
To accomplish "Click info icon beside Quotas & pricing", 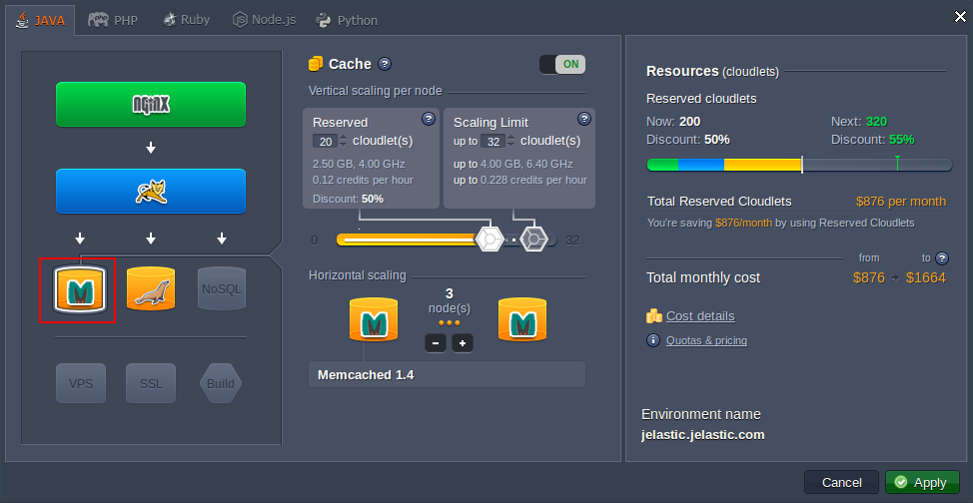I will (x=652, y=340).
